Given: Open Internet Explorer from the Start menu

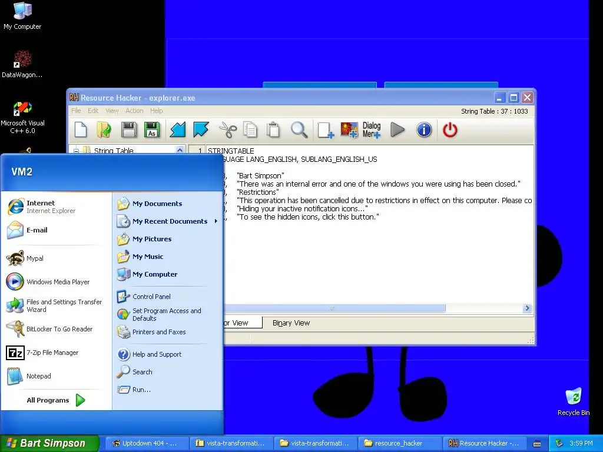Looking at the screenshot, I should (56, 207).
